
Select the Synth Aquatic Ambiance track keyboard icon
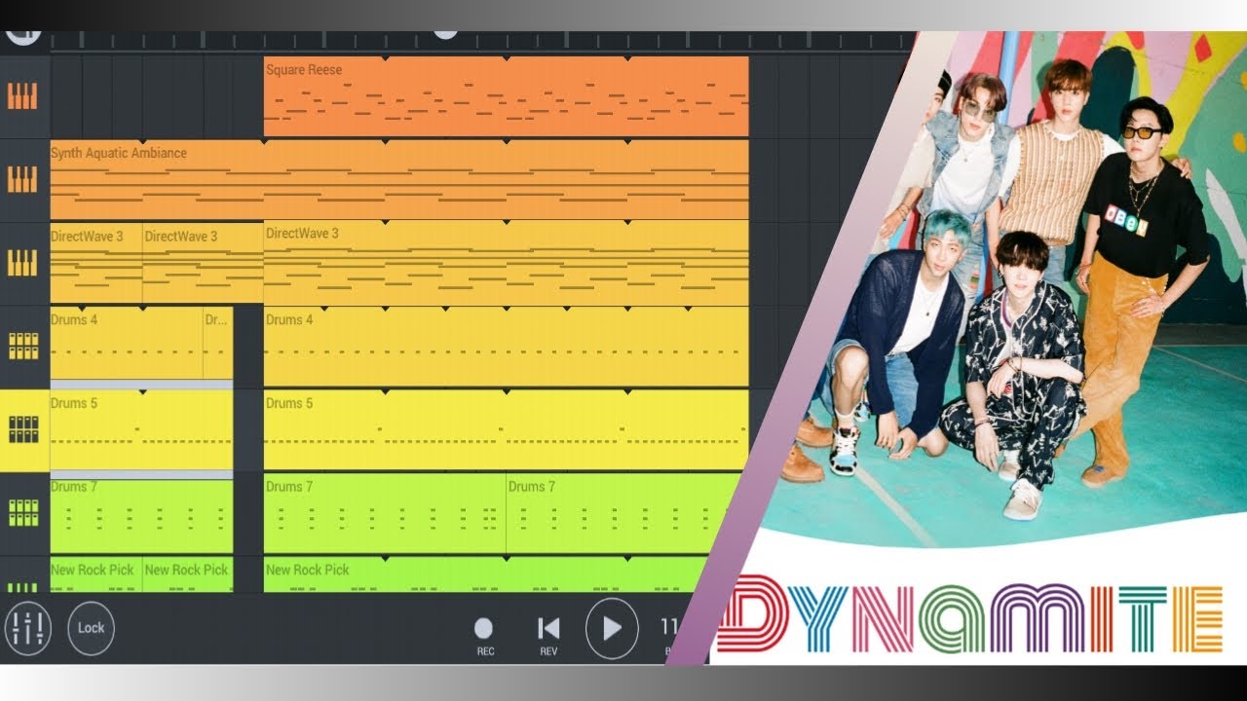pyautogui.click(x=22, y=179)
